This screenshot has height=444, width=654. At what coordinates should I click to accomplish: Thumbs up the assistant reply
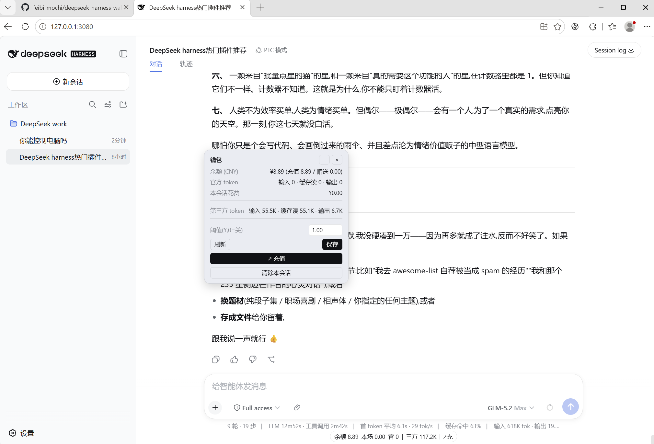coord(234,359)
